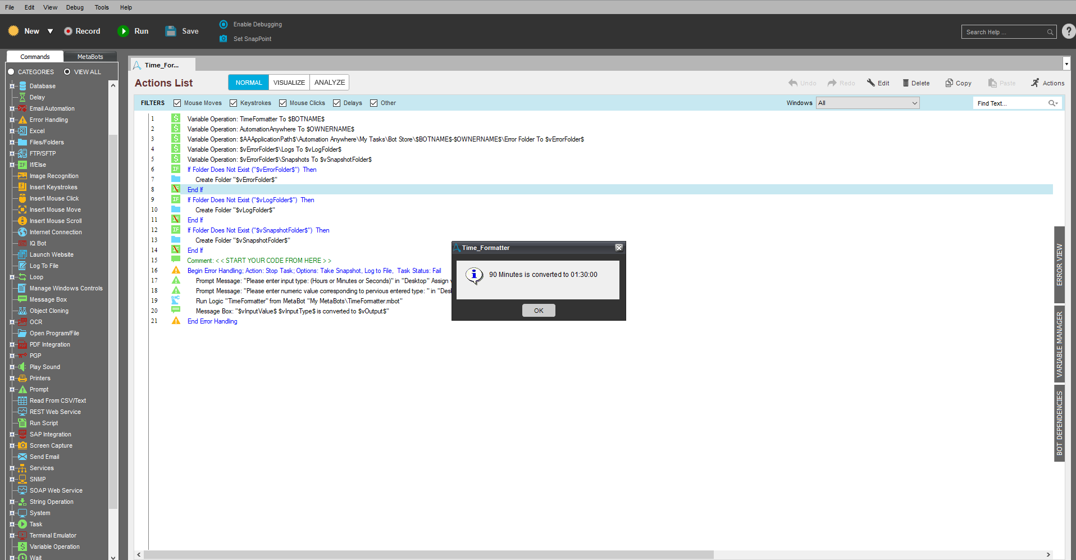This screenshot has height=560, width=1076.
Task: Select the Image Recognition icon
Action: 22,176
